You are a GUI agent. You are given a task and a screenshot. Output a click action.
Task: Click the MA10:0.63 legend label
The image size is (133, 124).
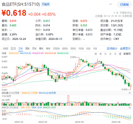click(26, 53)
